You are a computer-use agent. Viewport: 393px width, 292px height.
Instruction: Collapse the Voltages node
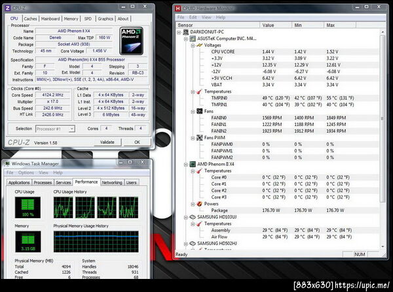click(193, 46)
